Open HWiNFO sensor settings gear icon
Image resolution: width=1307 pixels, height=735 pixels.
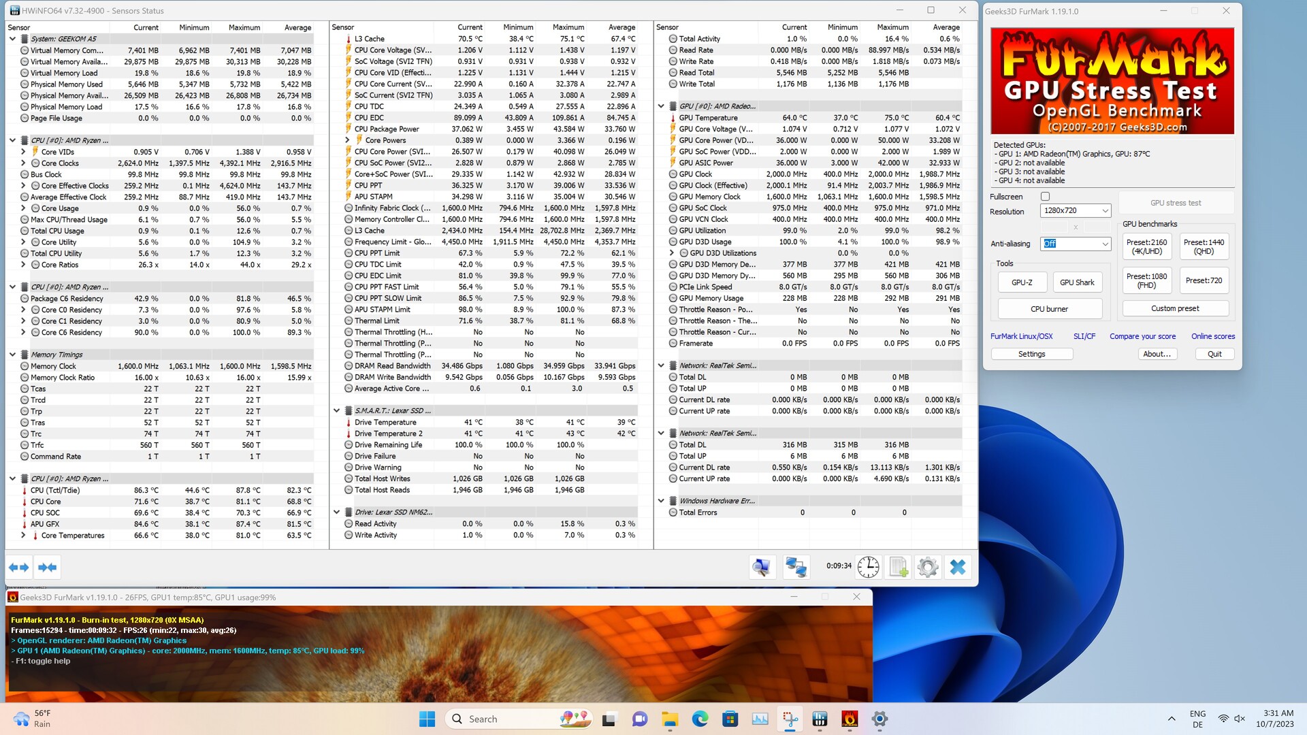pyautogui.click(x=928, y=567)
